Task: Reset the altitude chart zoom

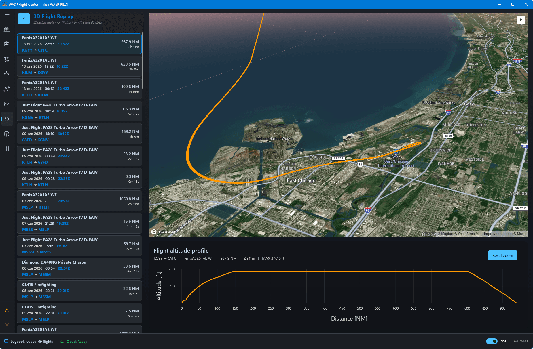Action: (x=502, y=255)
